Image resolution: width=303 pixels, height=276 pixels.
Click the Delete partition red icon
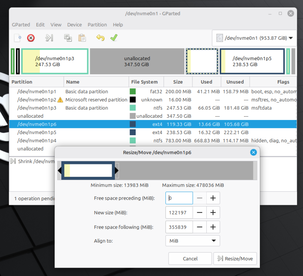[31, 38]
